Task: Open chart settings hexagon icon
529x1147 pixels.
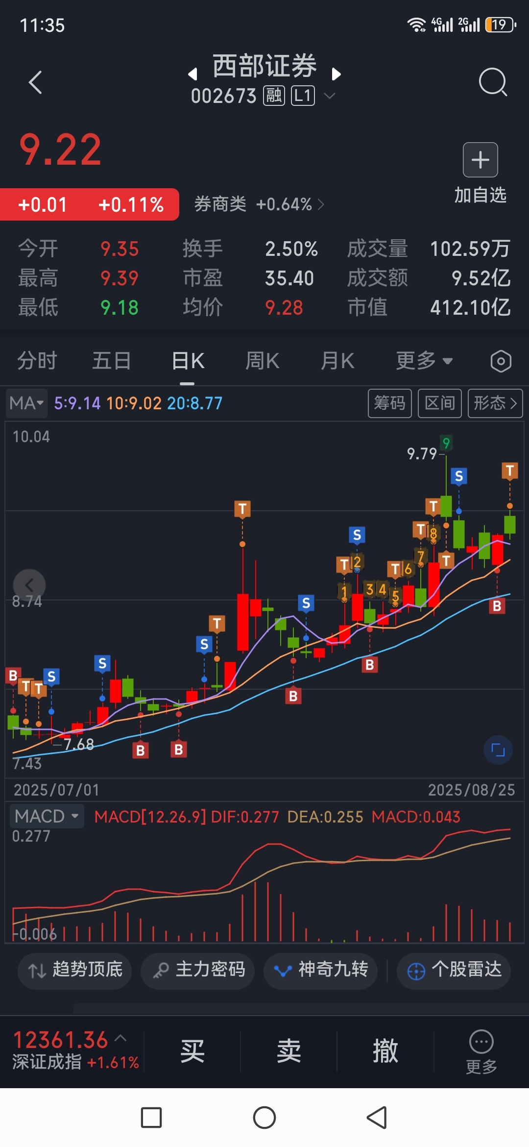Action: coord(501,361)
